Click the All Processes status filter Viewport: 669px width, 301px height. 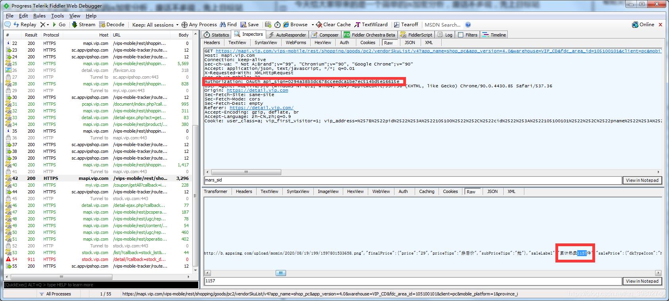click(55, 294)
